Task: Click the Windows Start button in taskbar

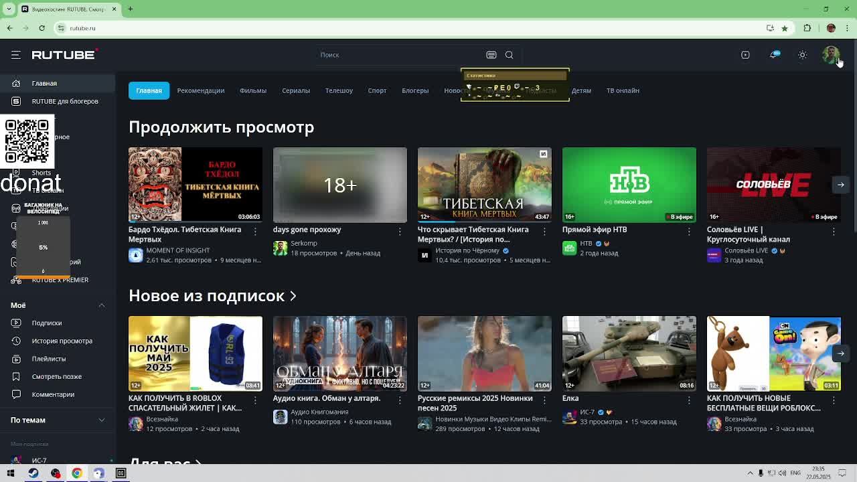Action: point(11,473)
